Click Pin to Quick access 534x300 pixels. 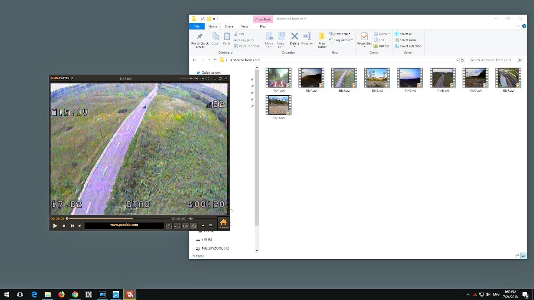[x=200, y=40]
